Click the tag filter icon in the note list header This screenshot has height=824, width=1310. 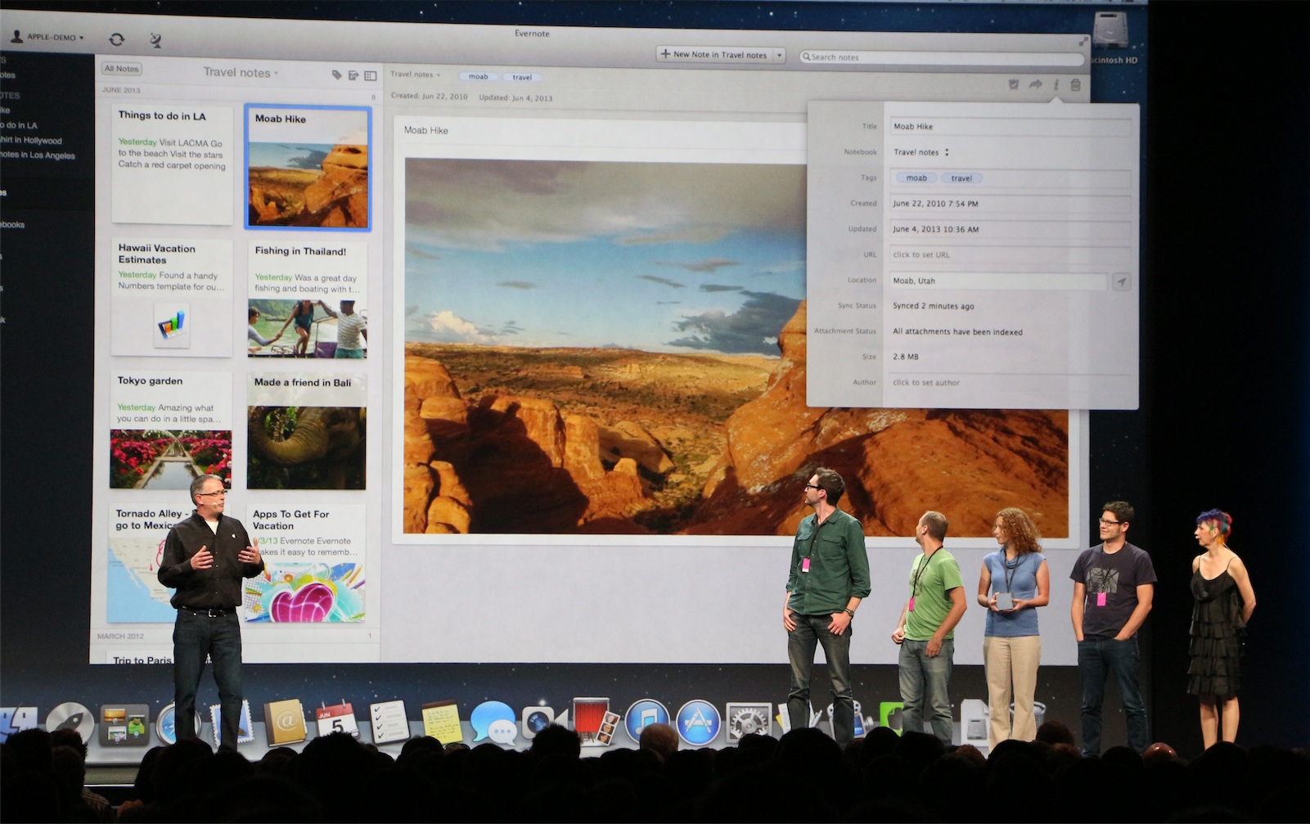click(336, 74)
